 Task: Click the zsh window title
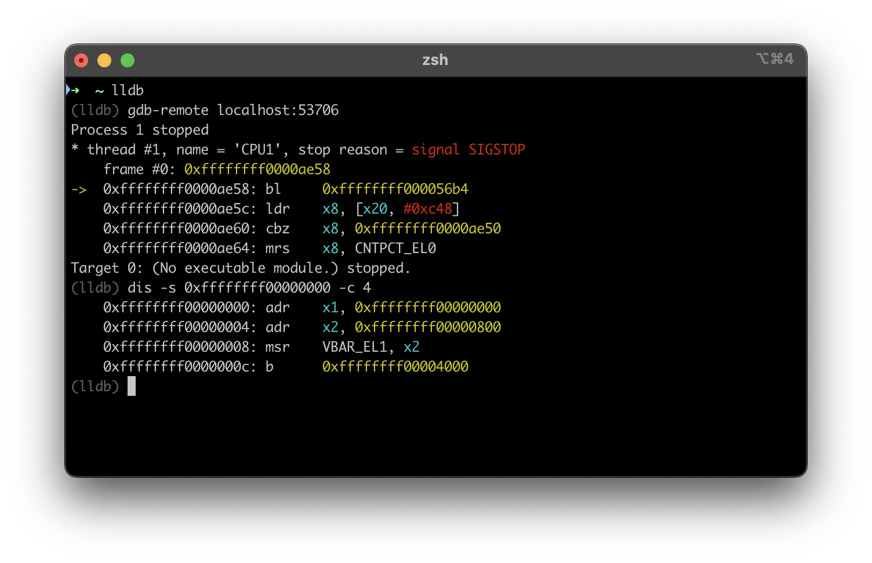point(435,60)
